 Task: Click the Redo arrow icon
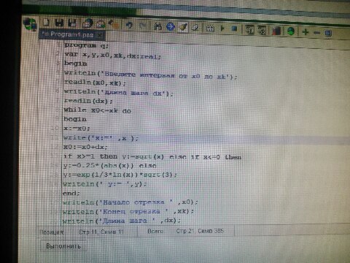(x=143, y=26)
